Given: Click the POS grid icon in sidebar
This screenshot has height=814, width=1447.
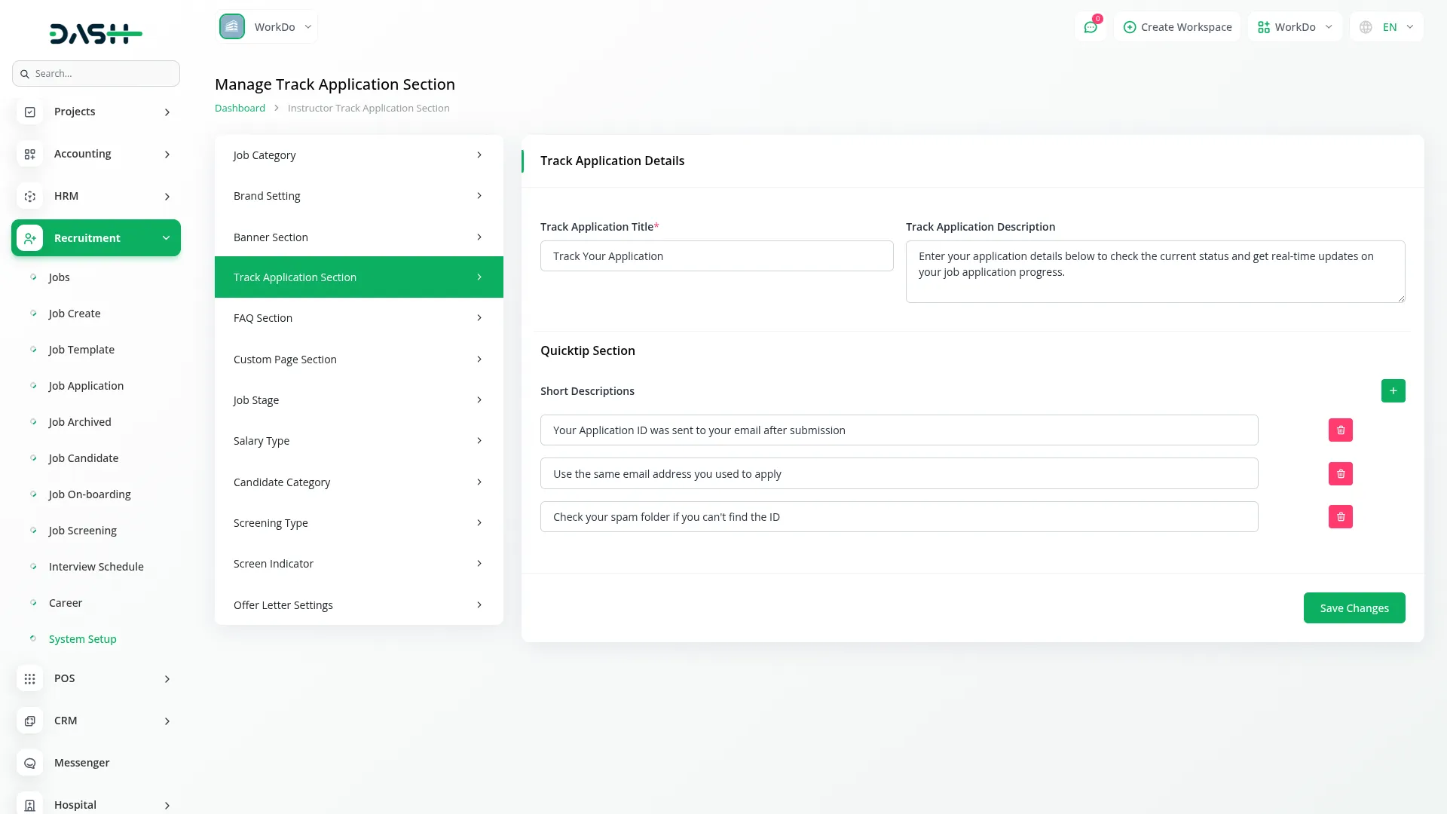Looking at the screenshot, I should (x=30, y=678).
